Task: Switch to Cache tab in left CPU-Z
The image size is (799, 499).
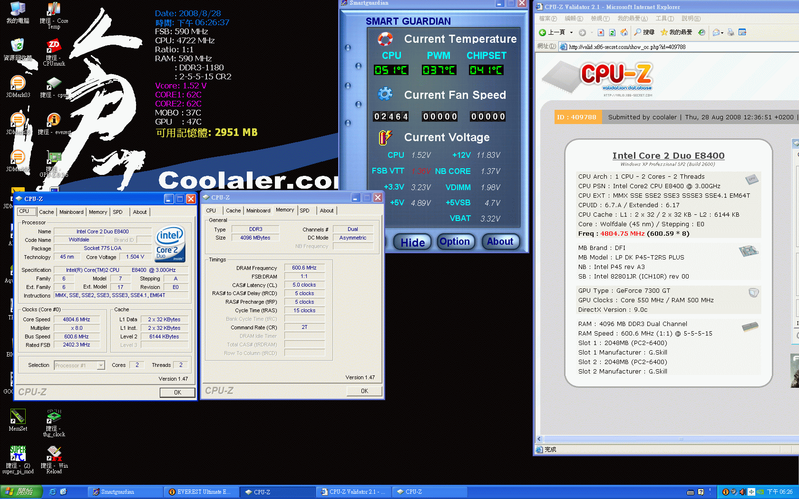Action: tap(46, 212)
